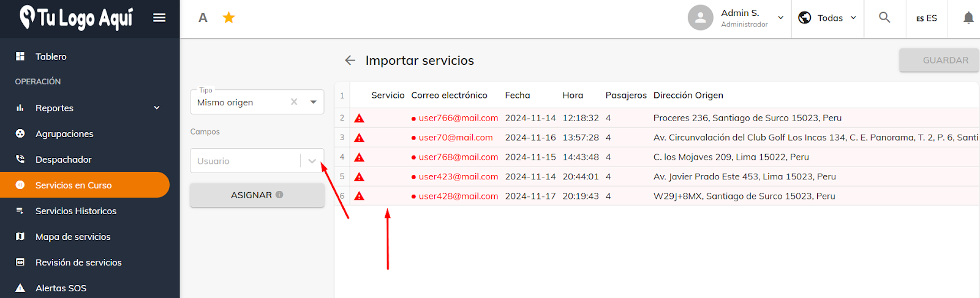The image size is (980, 298).
Task: Click the warning triangle in row 2
Action: pos(360,118)
